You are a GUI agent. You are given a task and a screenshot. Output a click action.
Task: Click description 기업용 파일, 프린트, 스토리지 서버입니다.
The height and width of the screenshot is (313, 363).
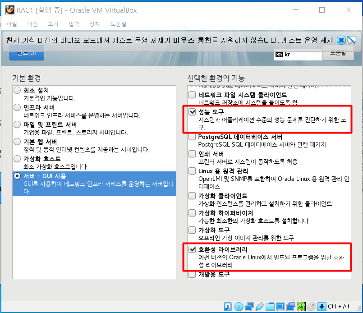[75, 133]
